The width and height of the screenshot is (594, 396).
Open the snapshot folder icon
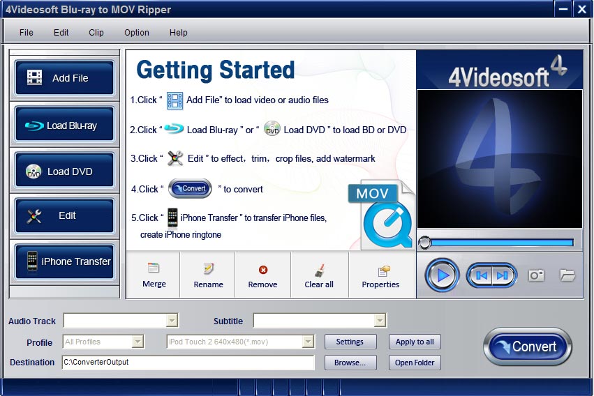pos(567,275)
